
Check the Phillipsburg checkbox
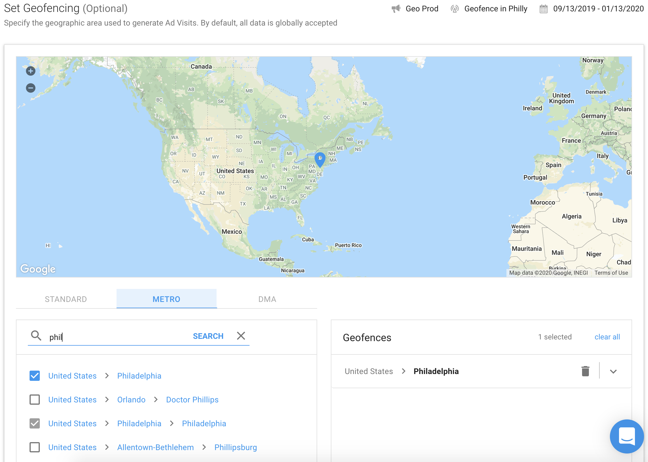[35, 448]
